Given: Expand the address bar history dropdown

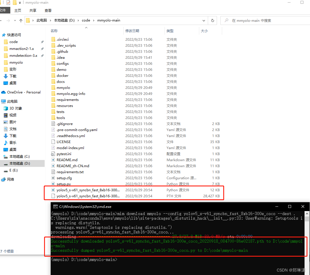Looking at the screenshot, I should tap(204, 20).
